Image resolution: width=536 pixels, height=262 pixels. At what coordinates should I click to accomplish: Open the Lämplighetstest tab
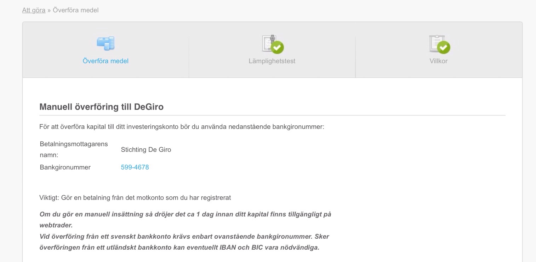click(272, 61)
